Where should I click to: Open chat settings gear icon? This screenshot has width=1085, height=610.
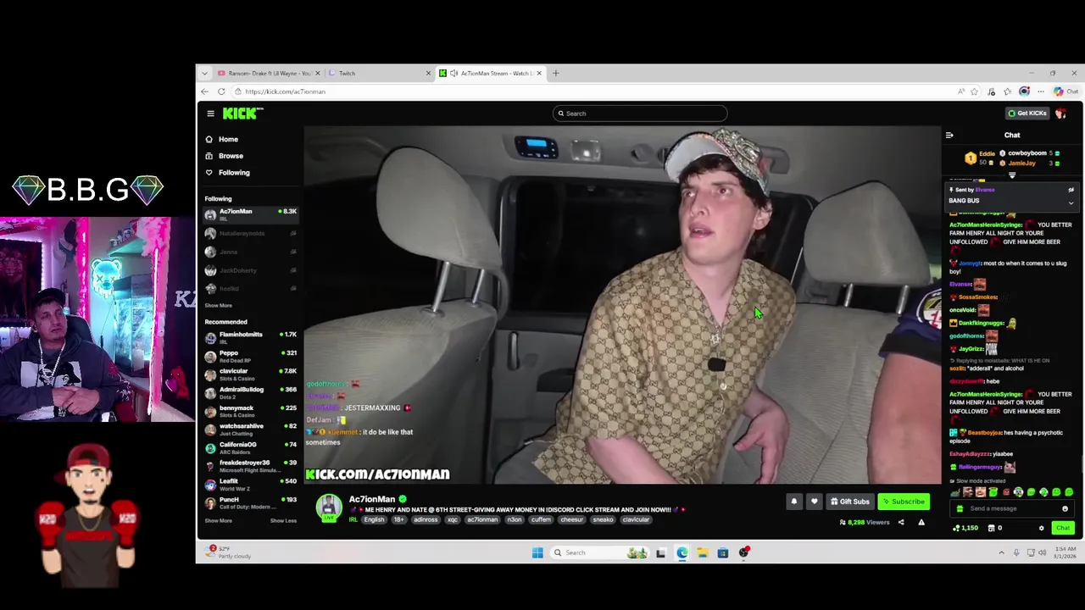(1042, 528)
